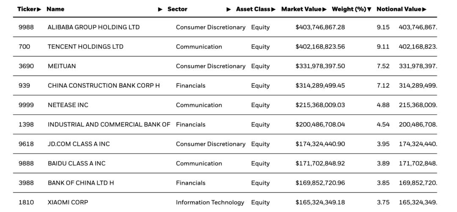Select the Alibaba Group Holding Ltd row
Screen dimensions: 457x212
(94, 28)
